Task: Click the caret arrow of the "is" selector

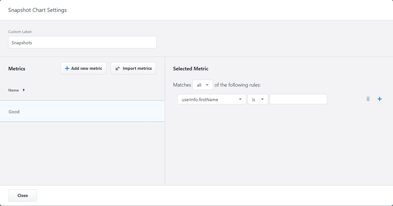Action: [262, 99]
